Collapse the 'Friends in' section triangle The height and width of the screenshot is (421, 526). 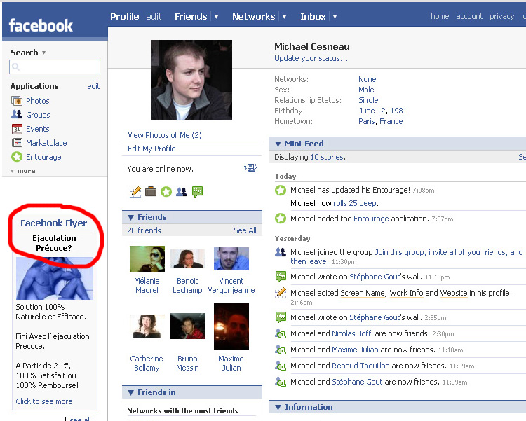pyautogui.click(x=131, y=392)
